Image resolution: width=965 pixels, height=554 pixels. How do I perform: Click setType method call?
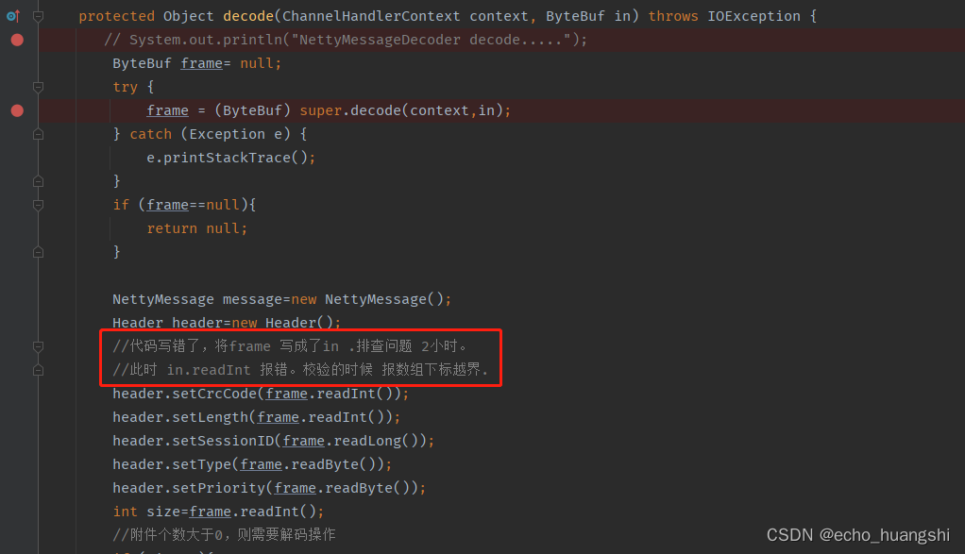point(201,464)
